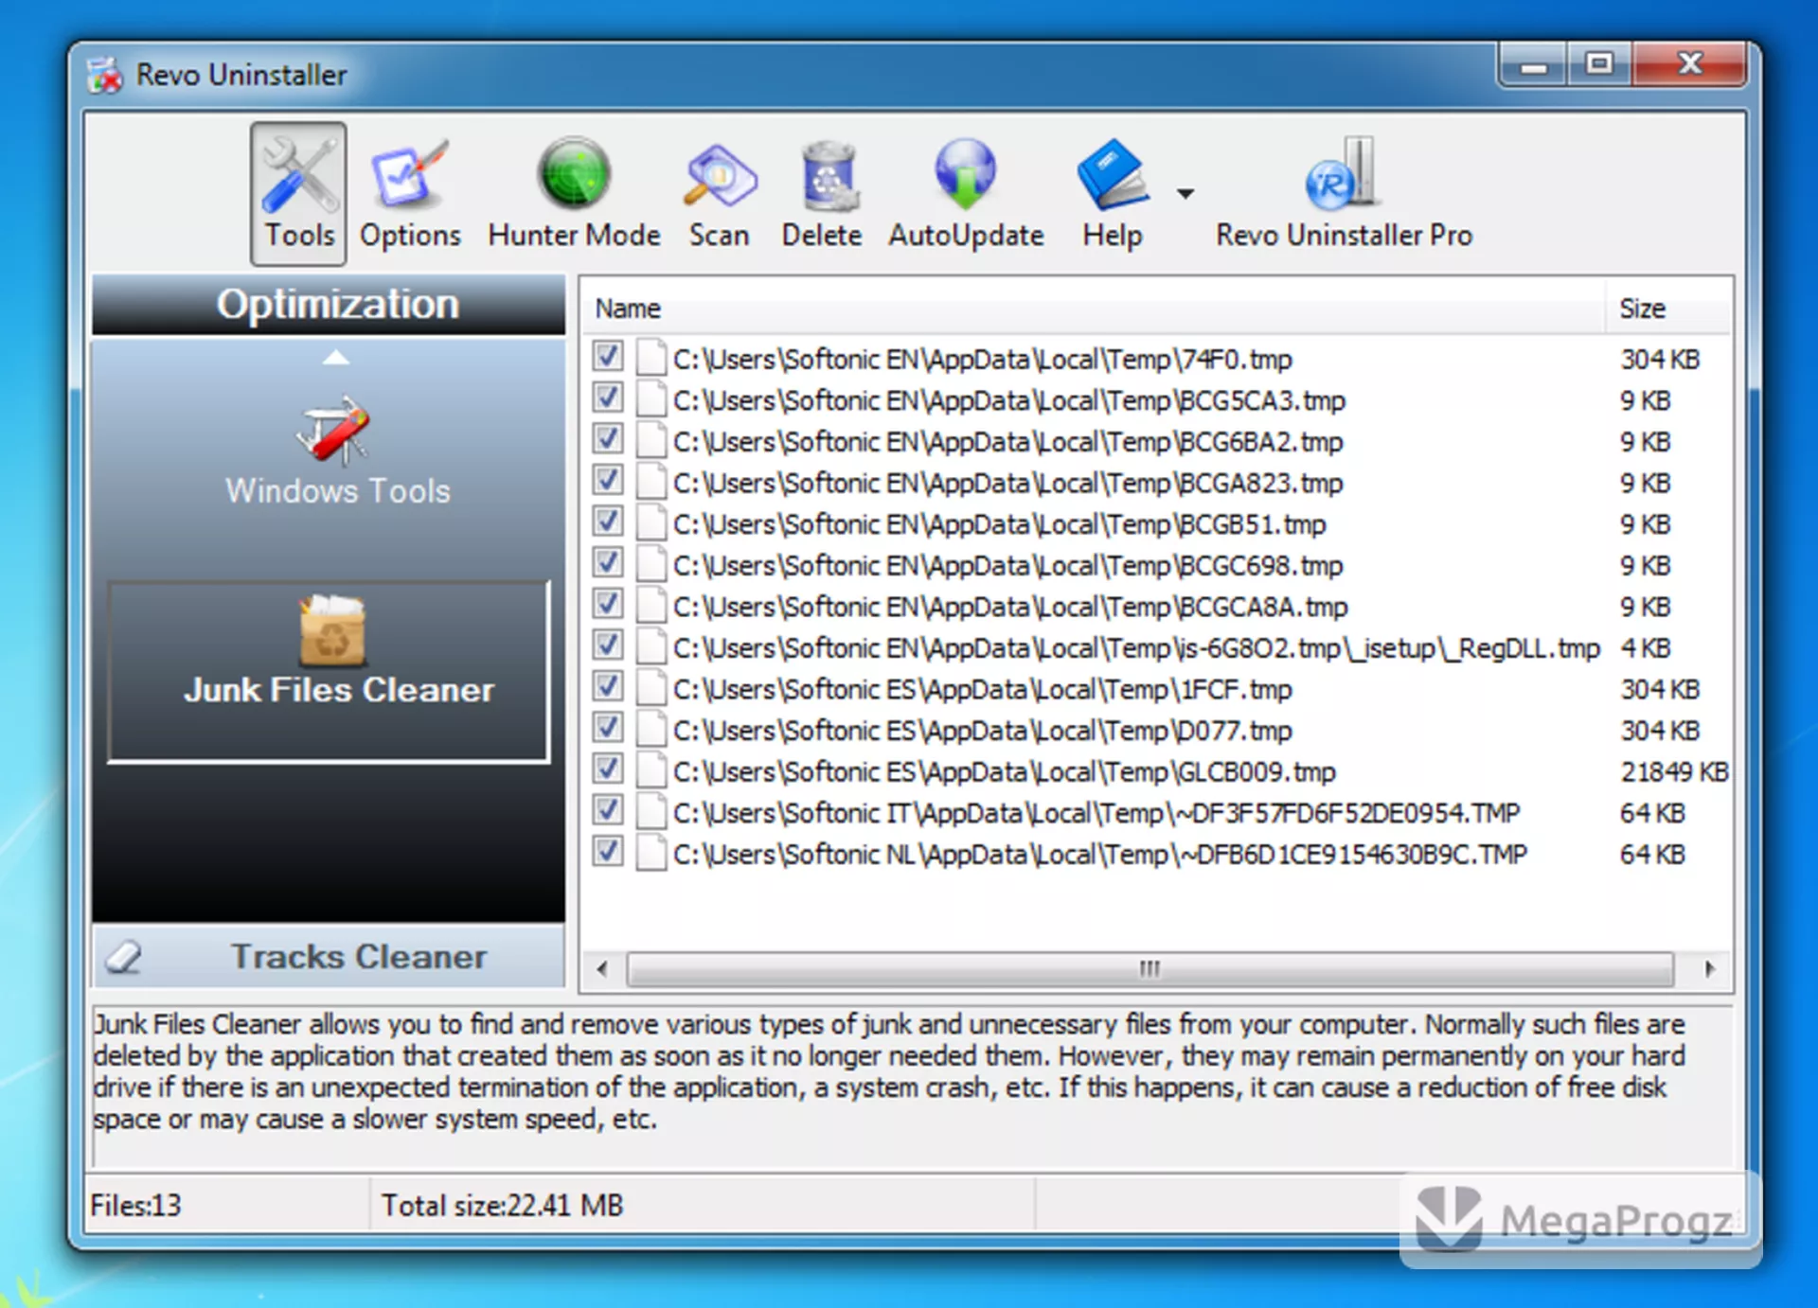Uncheck the BCG5CA3.tmp checkbox
This screenshot has height=1308, width=1818.
tap(608, 398)
